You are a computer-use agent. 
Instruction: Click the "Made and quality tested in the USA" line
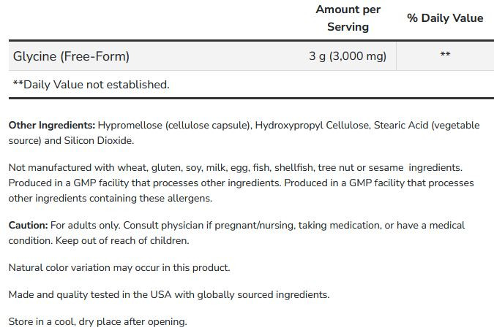pyautogui.click(x=169, y=295)
